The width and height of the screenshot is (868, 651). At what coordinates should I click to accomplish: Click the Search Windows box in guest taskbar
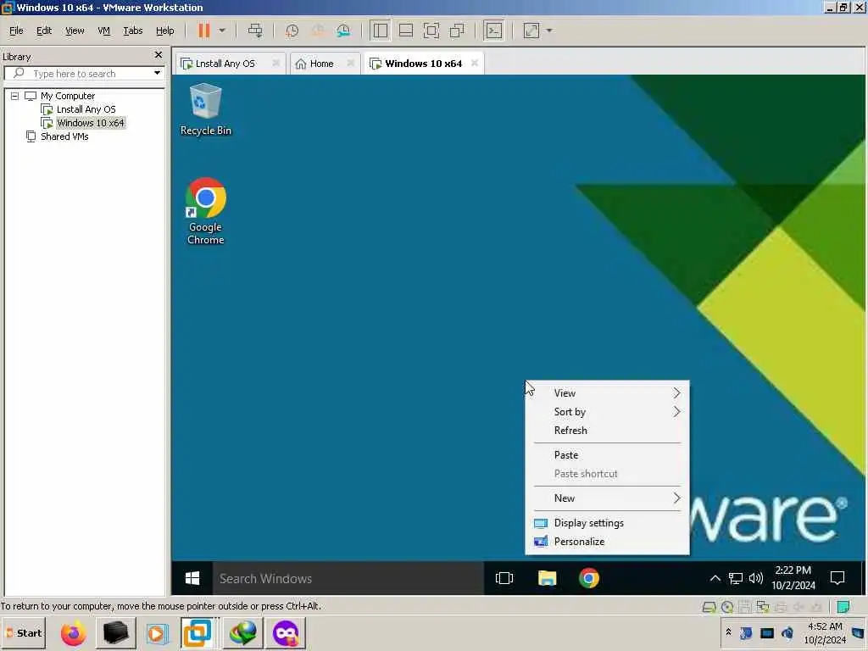(x=348, y=578)
